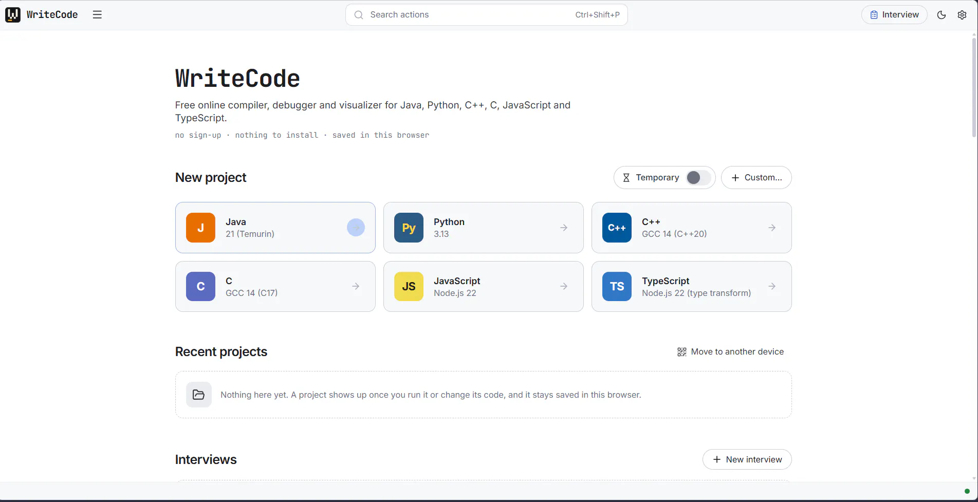Click 'GCC 14 (C++20)' text
This screenshot has height=502, width=978.
pos(674,234)
